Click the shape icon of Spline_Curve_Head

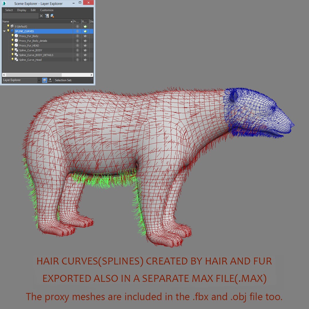16,59
